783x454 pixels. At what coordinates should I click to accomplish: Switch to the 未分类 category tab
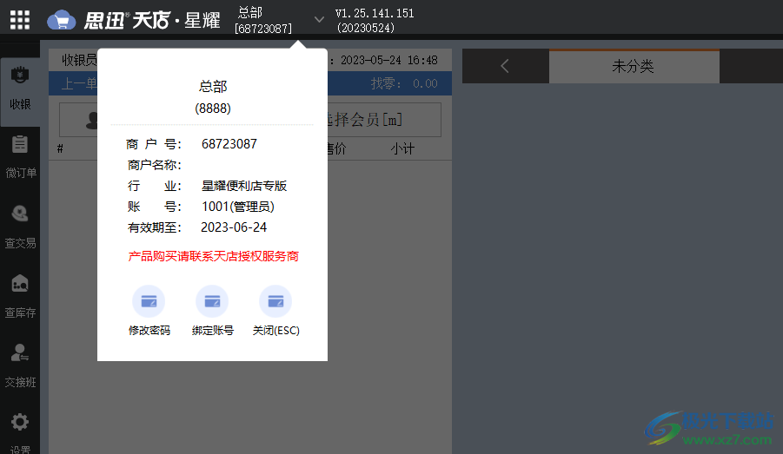pyautogui.click(x=634, y=66)
